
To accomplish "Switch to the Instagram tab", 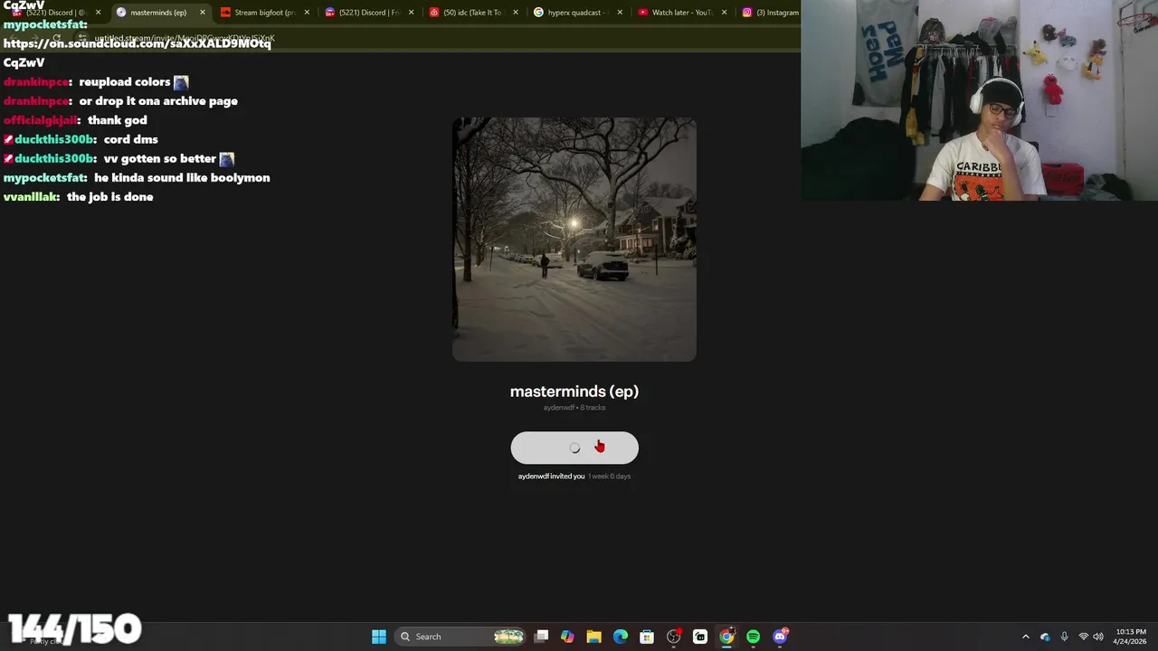I will pyautogui.click(x=769, y=13).
